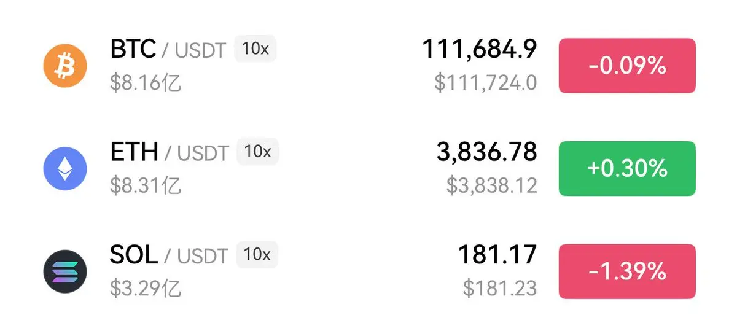Screen dimensions: 737x331
Task: Tap the 10x leverage badge beside SOL
Action: [257, 254]
